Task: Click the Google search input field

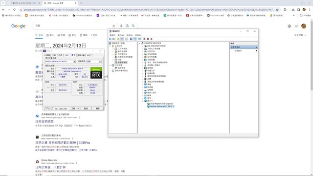Action: [73, 26]
